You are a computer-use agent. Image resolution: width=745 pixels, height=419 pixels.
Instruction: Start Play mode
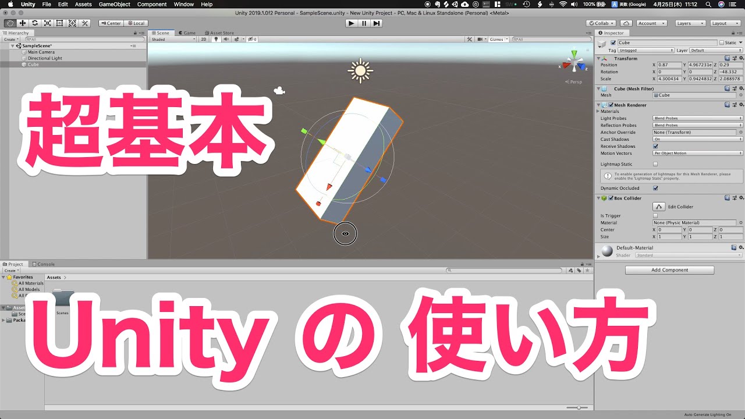351,23
